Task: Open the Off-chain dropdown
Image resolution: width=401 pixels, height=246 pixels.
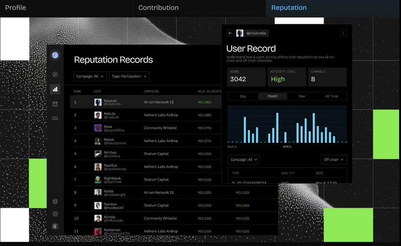Action: pos(334,160)
